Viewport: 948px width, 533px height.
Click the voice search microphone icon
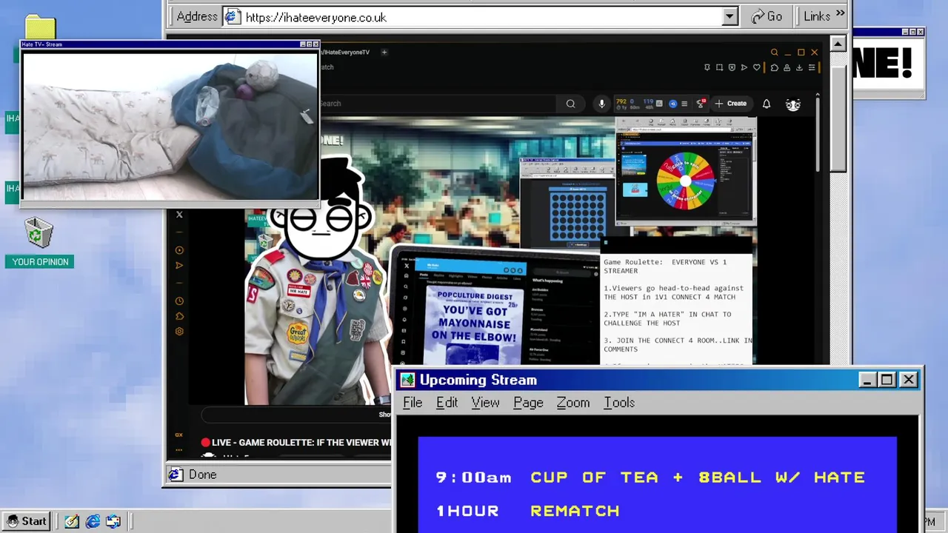(x=601, y=104)
